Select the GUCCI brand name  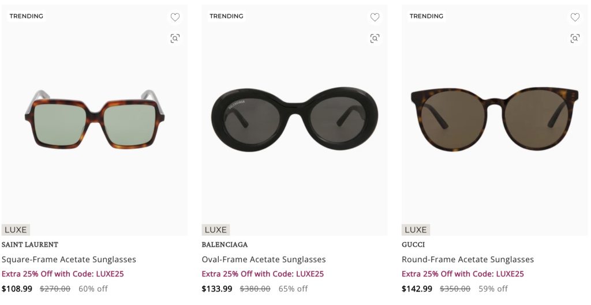(413, 244)
